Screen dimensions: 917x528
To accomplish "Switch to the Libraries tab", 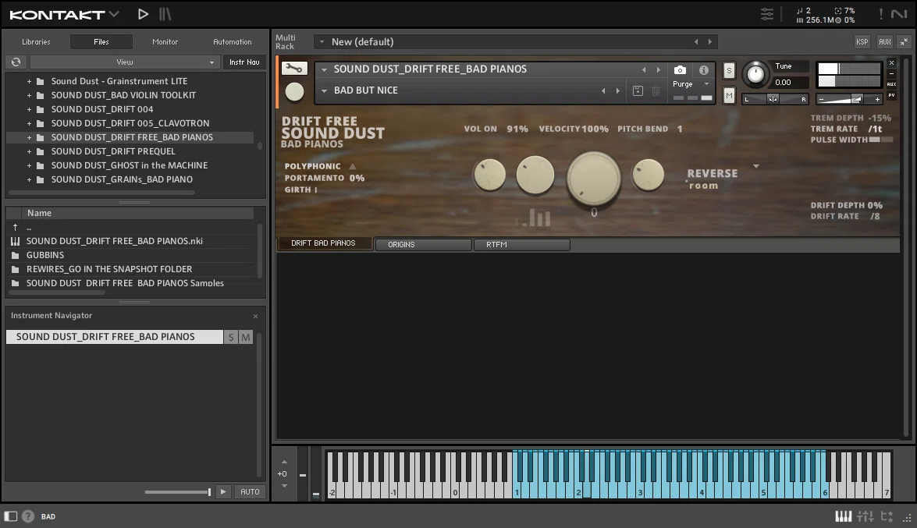I will point(36,41).
